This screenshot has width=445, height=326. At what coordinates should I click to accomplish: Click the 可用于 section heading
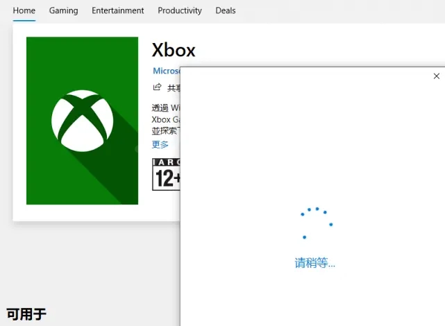26,314
